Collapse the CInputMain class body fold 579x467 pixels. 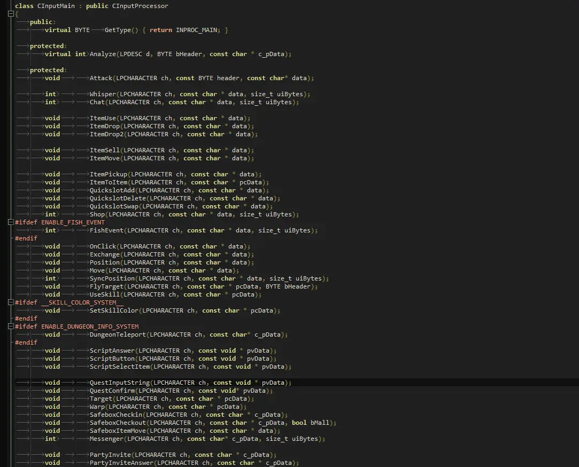tap(10, 14)
